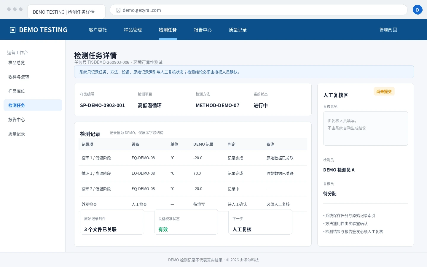Select 检测任务 in the sidebar

(x=33, y=105)
